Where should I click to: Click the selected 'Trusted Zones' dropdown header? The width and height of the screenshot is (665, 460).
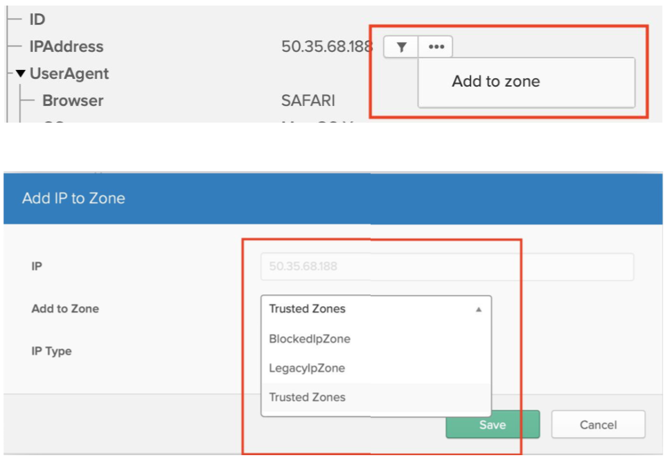click(307, 309)
